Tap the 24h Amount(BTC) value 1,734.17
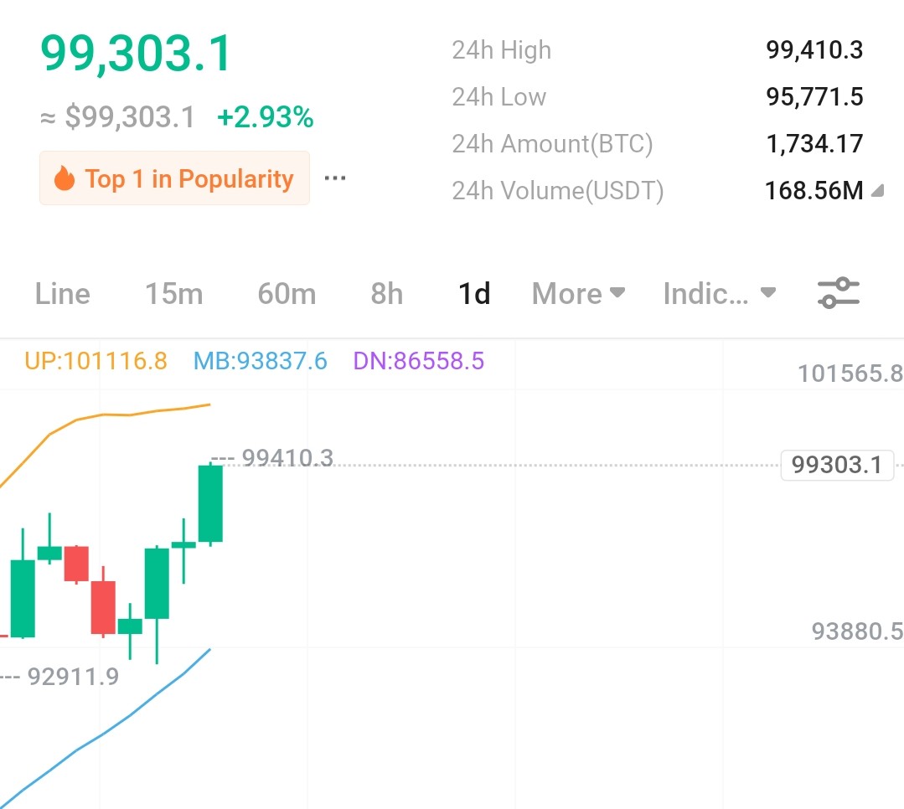 point(814,143)
